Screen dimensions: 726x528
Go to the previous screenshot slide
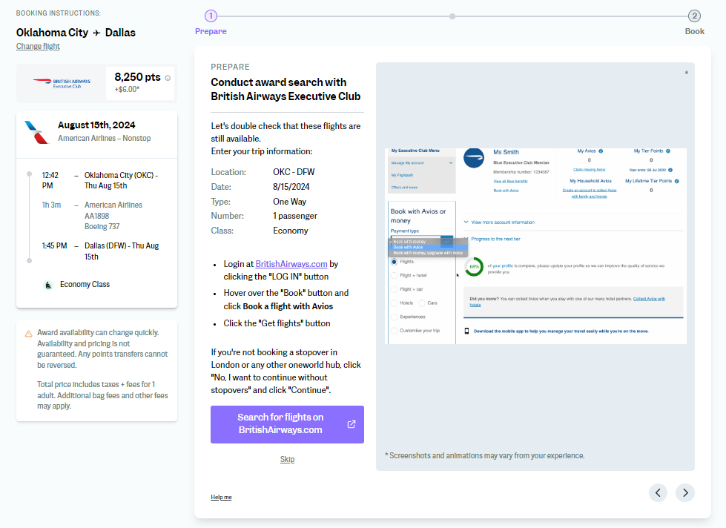(659, 492)
